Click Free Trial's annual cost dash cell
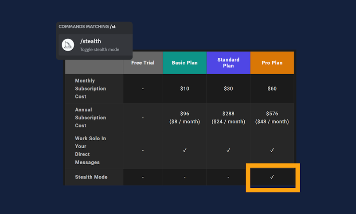The image size is (356, 214). [143, 118]
